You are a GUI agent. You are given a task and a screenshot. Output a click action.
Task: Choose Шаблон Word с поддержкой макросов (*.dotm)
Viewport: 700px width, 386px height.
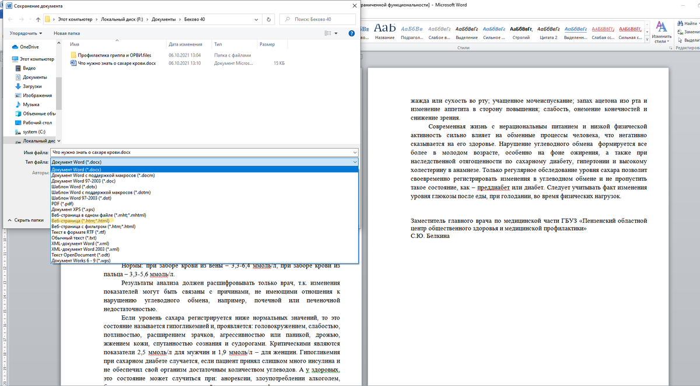(204, 192)
